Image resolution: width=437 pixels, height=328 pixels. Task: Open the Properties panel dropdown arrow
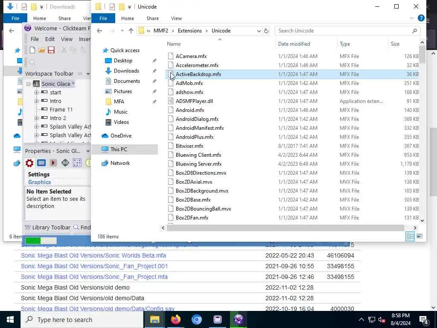click(x=88, y=151)
